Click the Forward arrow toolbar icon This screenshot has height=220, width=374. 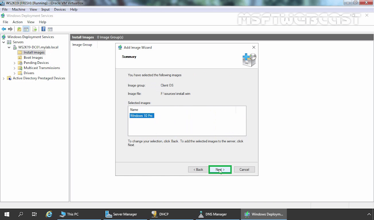tap(10, 29)
